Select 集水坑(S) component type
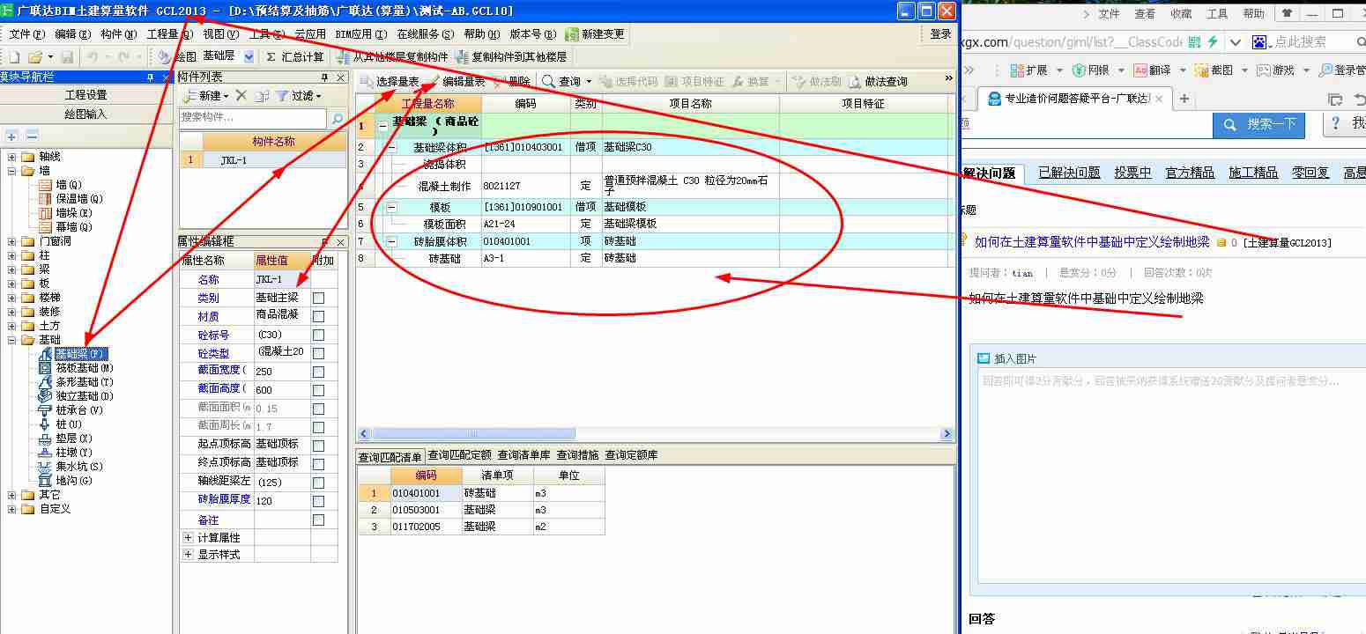1366x634 pixels. tap(79, 467)
